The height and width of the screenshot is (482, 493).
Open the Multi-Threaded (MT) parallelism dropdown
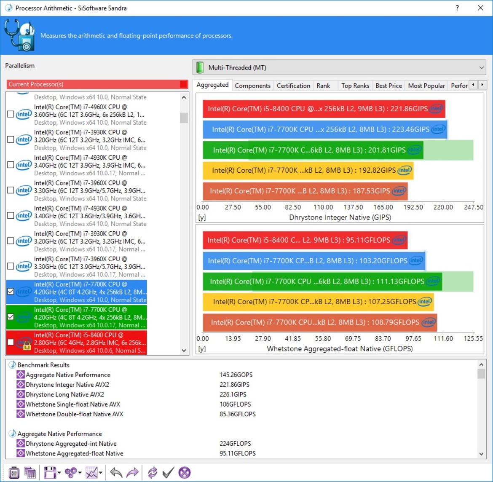[x=339, y=67]
